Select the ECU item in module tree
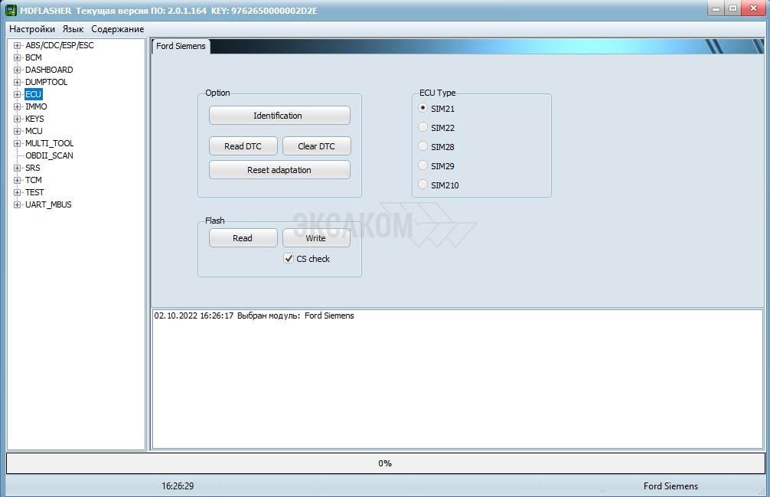Viewport: 770px width, 497px height. point(33,94)
